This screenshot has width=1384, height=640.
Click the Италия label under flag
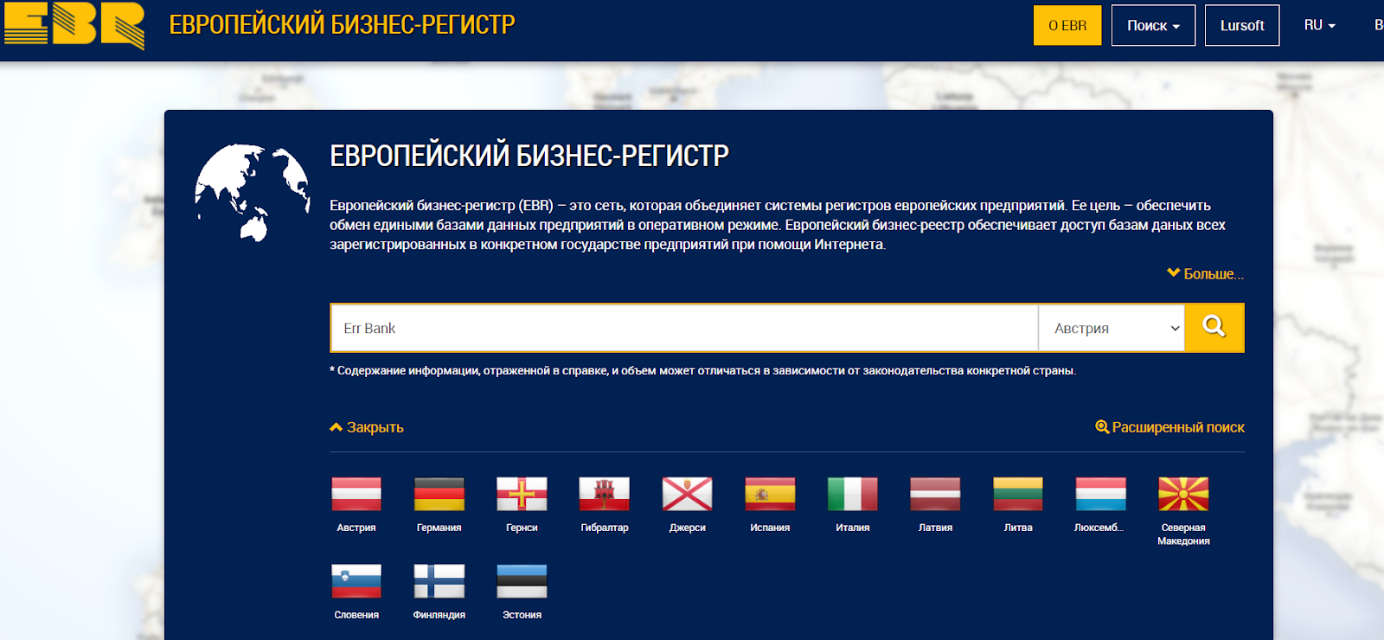coord(853,528)
